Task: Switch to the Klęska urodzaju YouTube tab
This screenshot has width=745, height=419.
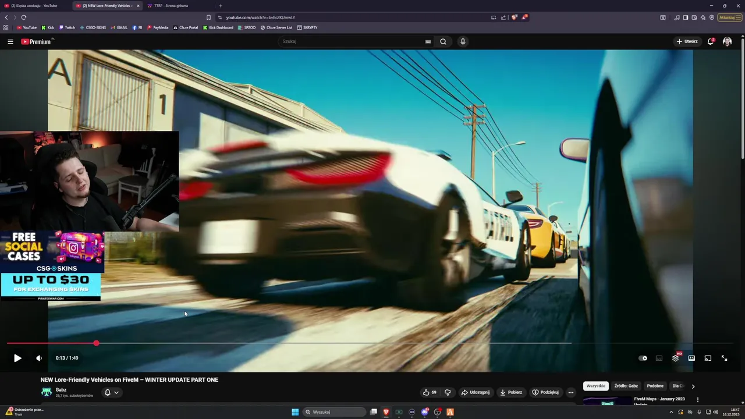Action: coord(36,6)
